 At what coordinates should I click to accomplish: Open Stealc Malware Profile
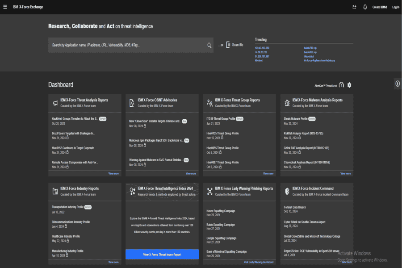pos(296,119)
